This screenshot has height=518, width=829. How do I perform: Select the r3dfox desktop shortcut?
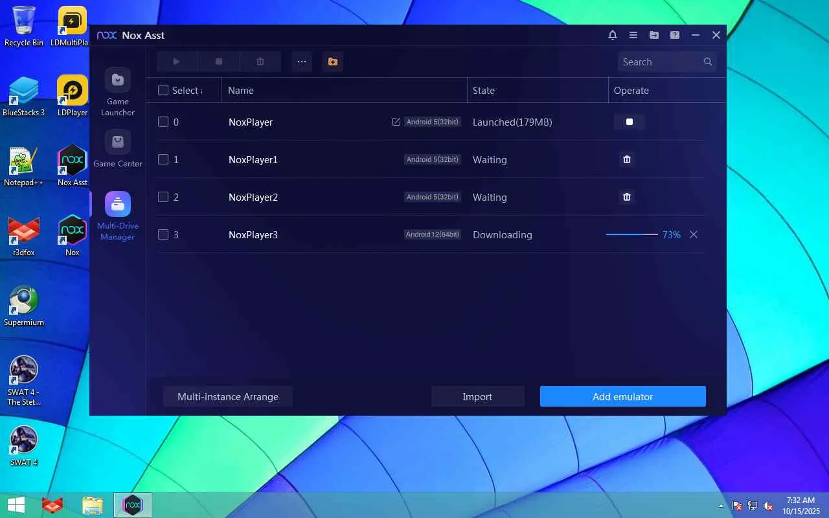[24, 236]
